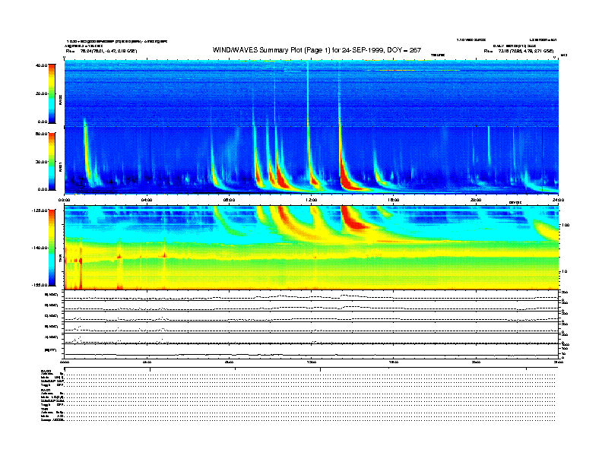Click the 16:00 tick label under RAD1 spectrogram
The height and width of the screenshot is (465, 602).
tap(394, 200)
